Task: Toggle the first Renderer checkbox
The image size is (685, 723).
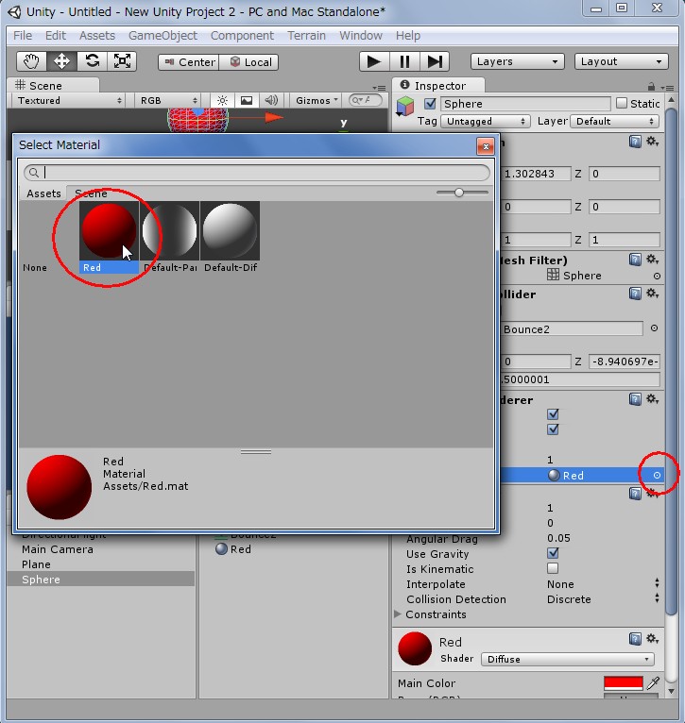Action: pos(553,414)
